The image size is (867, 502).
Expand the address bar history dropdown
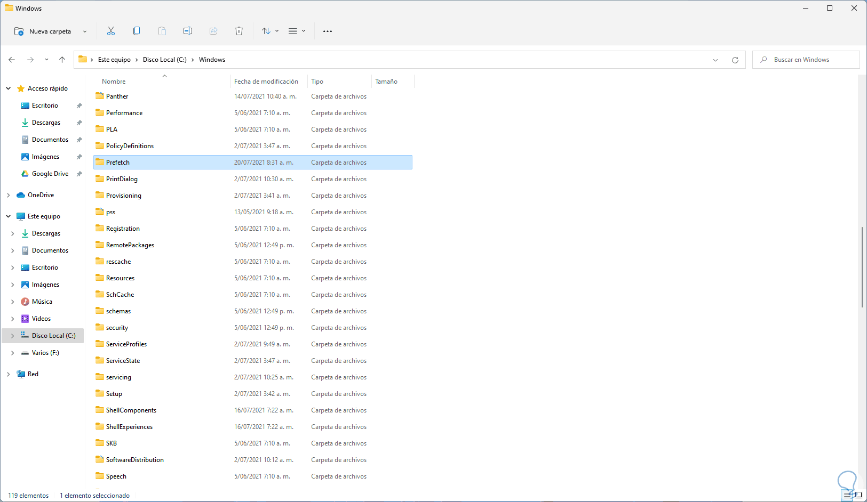click(715, 60)
